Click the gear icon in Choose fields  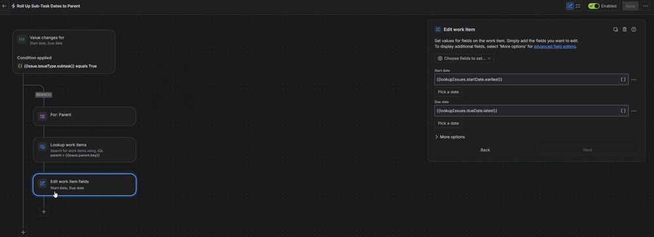pyautogui.click(x=440, y=58)
